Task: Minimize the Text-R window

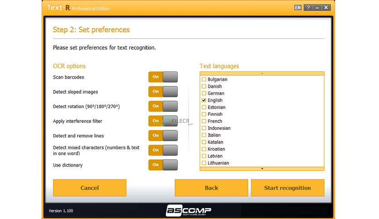Action: [x=317, y=8]
